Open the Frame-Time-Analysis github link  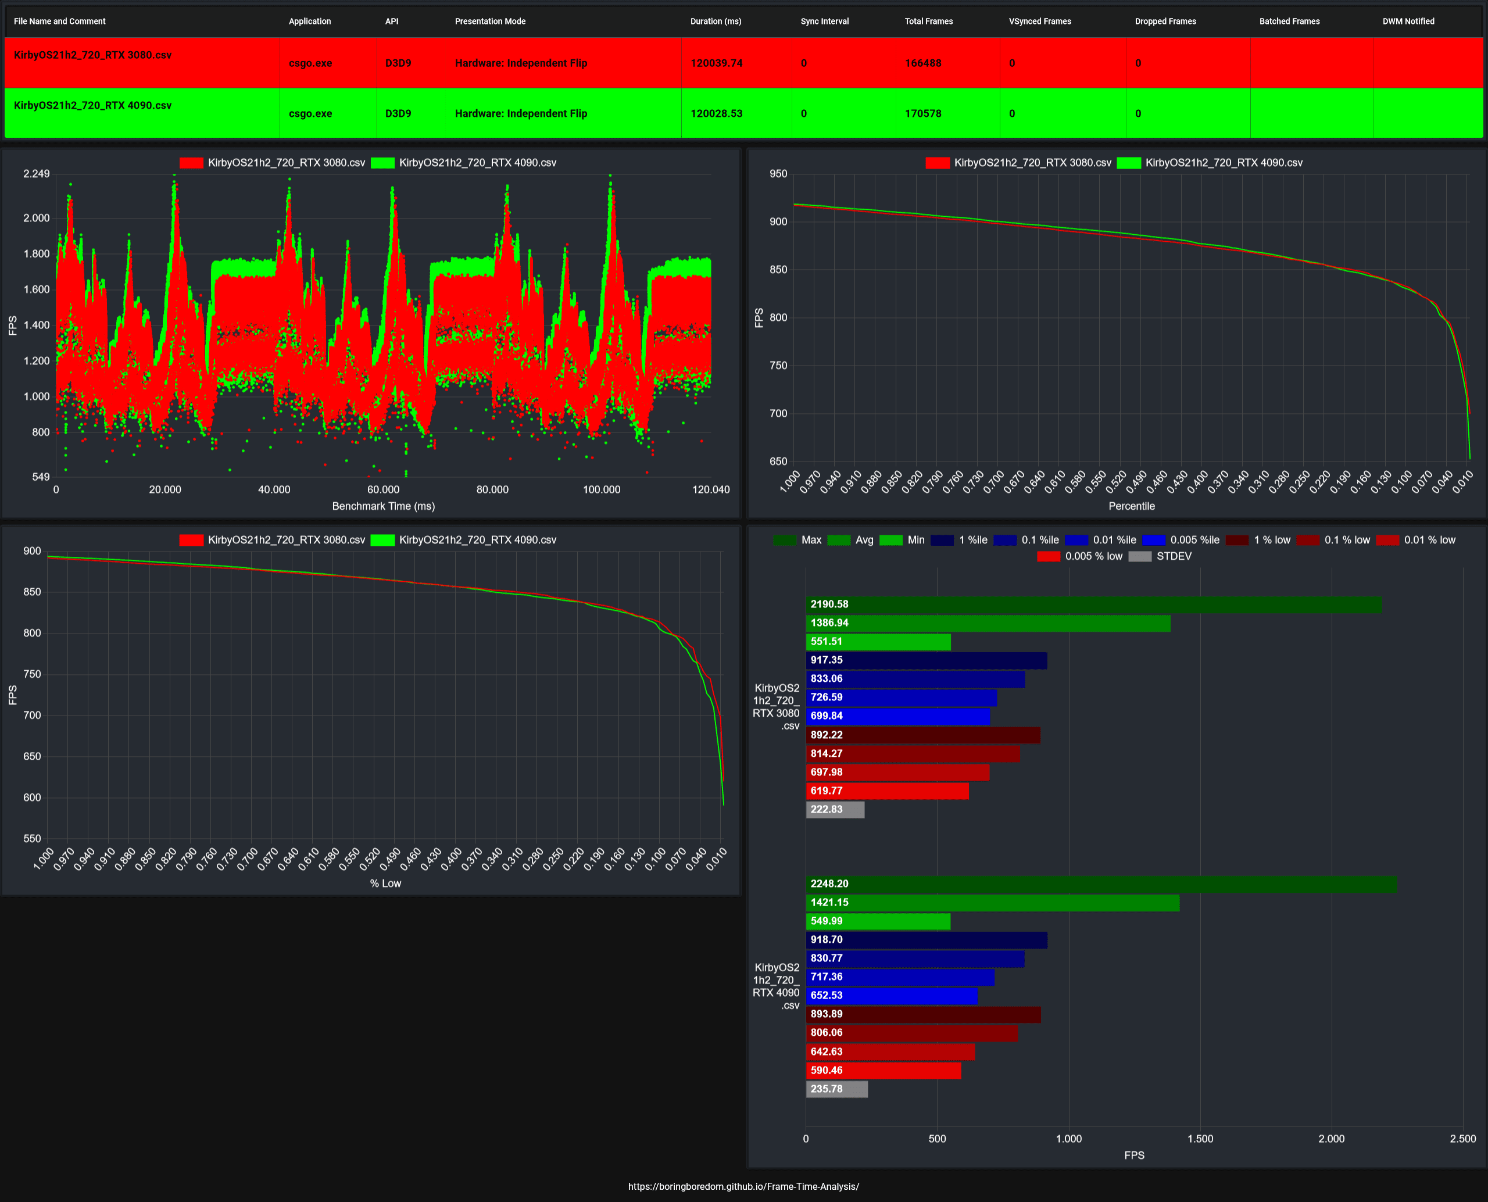click(743, 1186)
